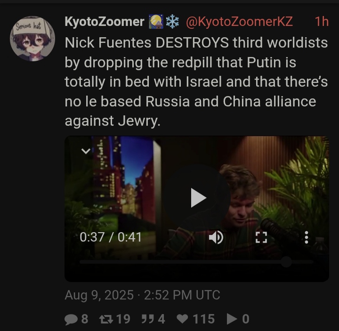The width and height of the screenshot is (339, 331).
Task: Open the 1h timestamp permalink
Action: pos(322,22)
